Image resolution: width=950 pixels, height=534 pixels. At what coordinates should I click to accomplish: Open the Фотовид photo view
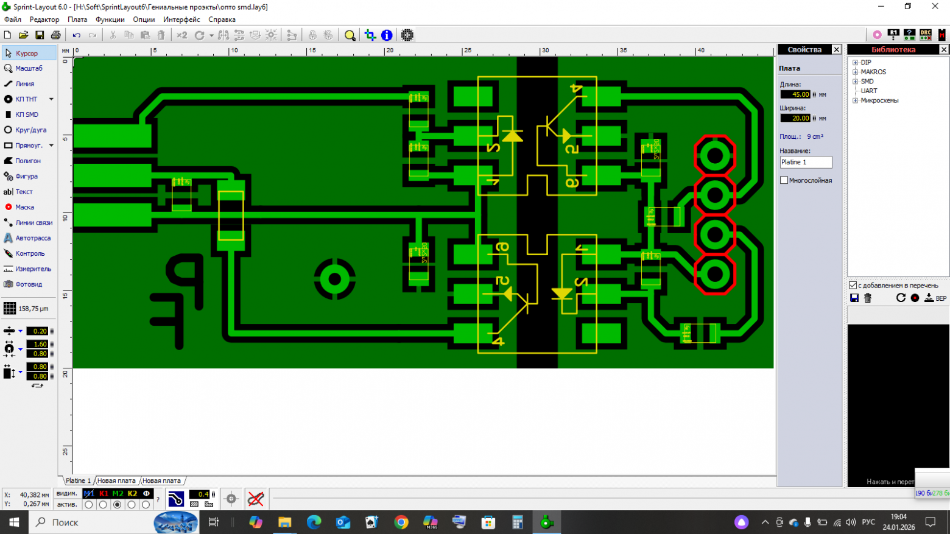(x=29, y=284)
